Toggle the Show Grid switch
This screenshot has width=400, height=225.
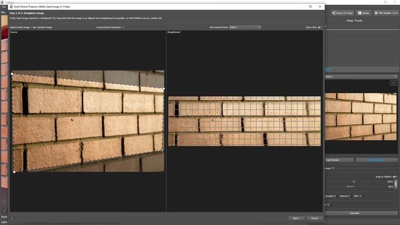click(x=320, y=27)
